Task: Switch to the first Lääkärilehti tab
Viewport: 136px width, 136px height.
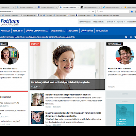Action: 7,7
